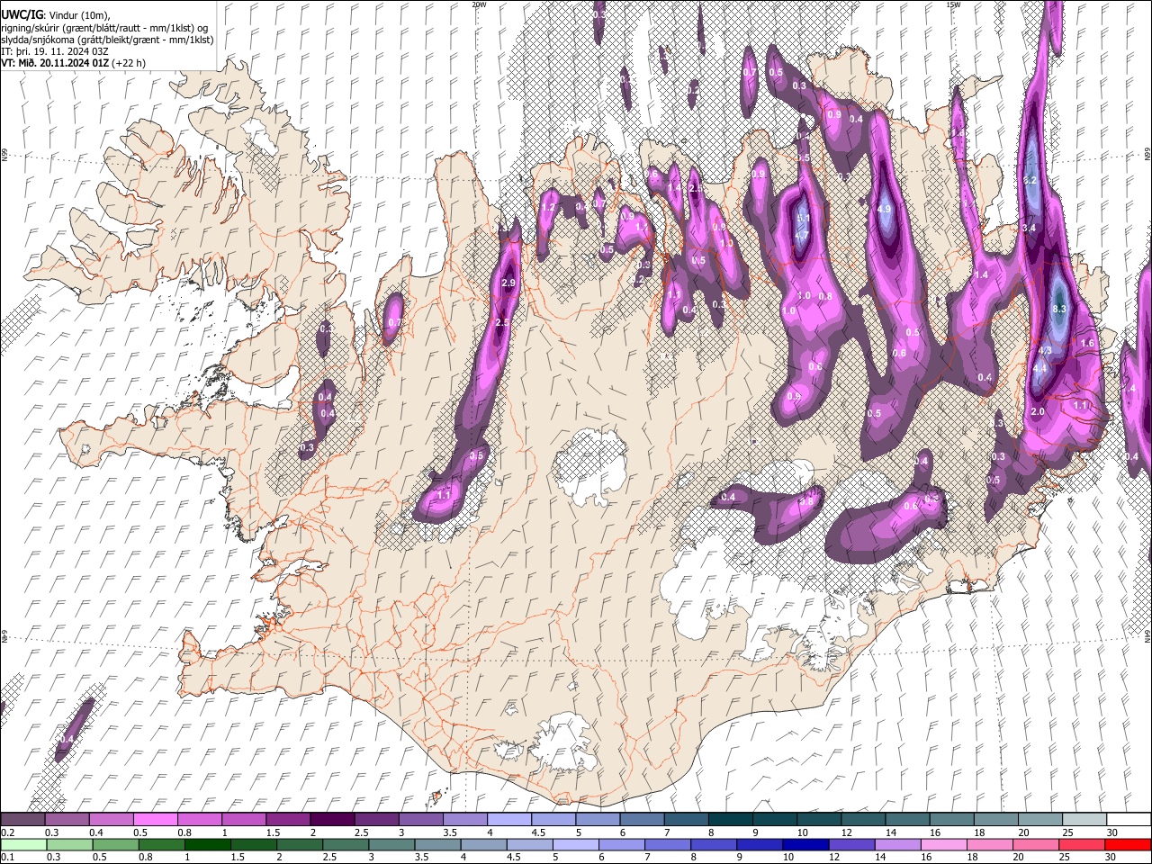Click the '15W' longitude label
1152x864 pixels.
click(x=953, y=4)
